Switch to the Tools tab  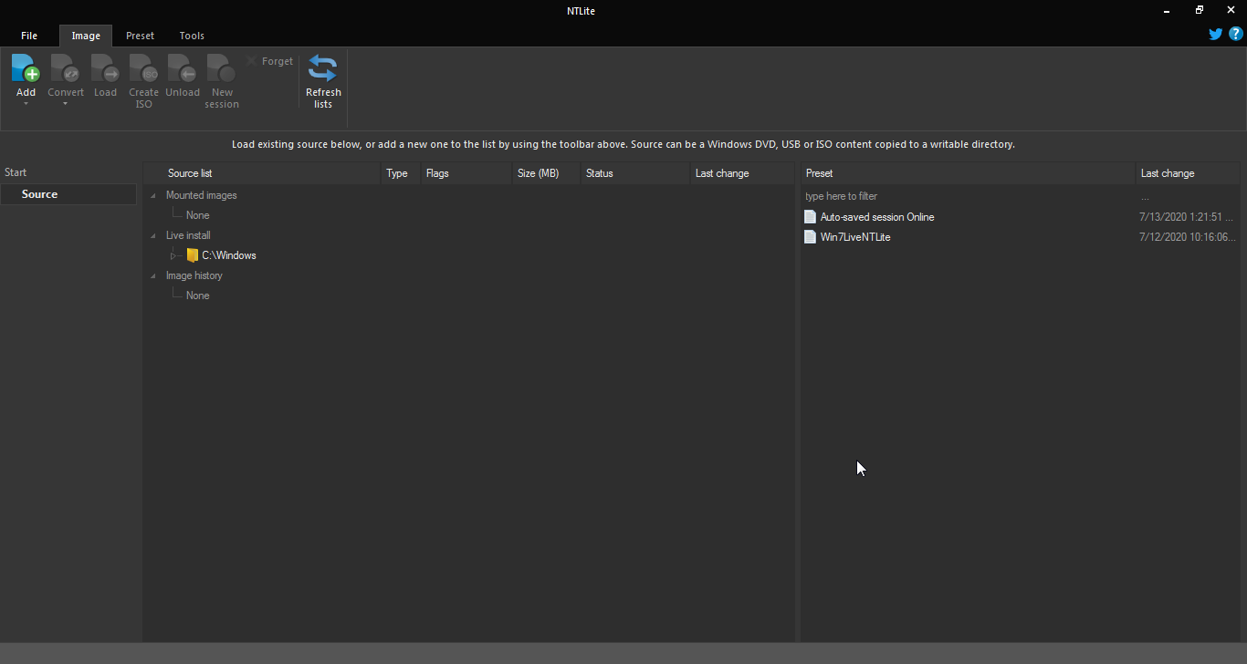192,36
